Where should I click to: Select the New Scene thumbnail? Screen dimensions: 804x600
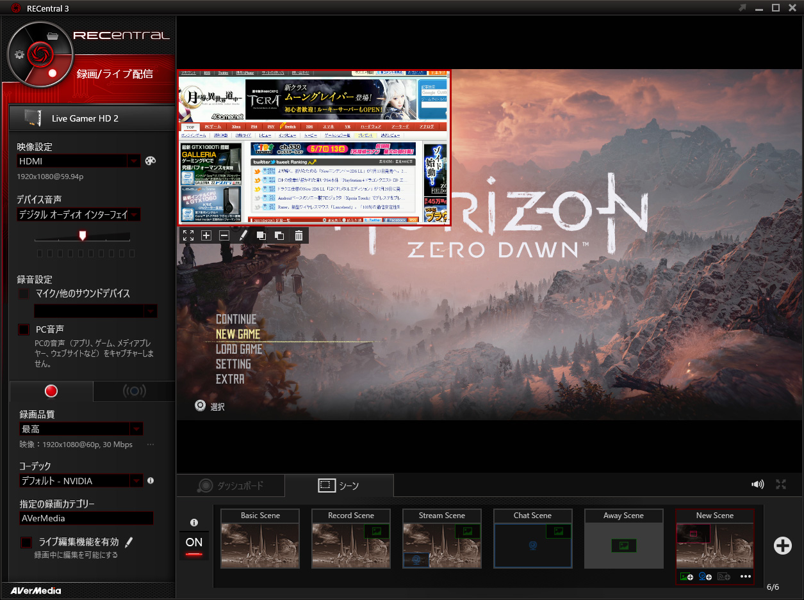715,539
